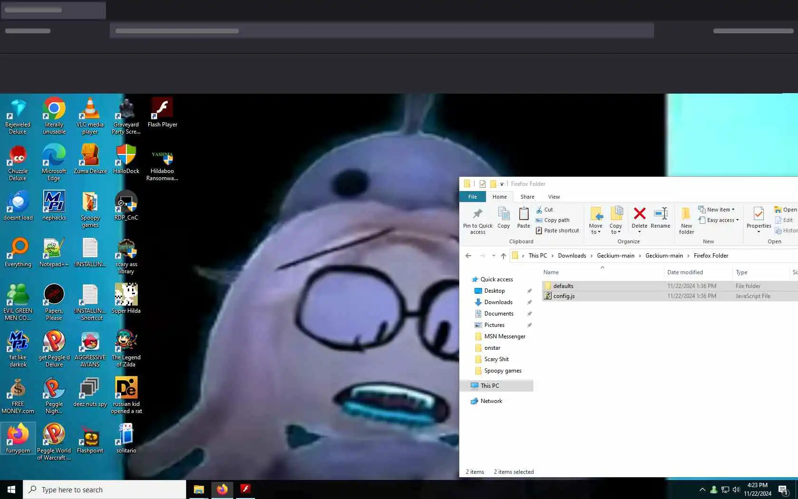Image resolution: width=798 pixels, height=499 pixels.
Task: Click the Copy button in ribbon
Action: click(x=503, y=219)
